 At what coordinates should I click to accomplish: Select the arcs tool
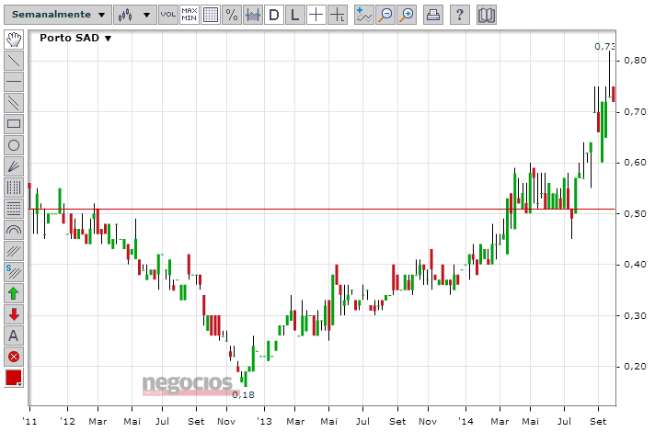[x=14, y=230]
